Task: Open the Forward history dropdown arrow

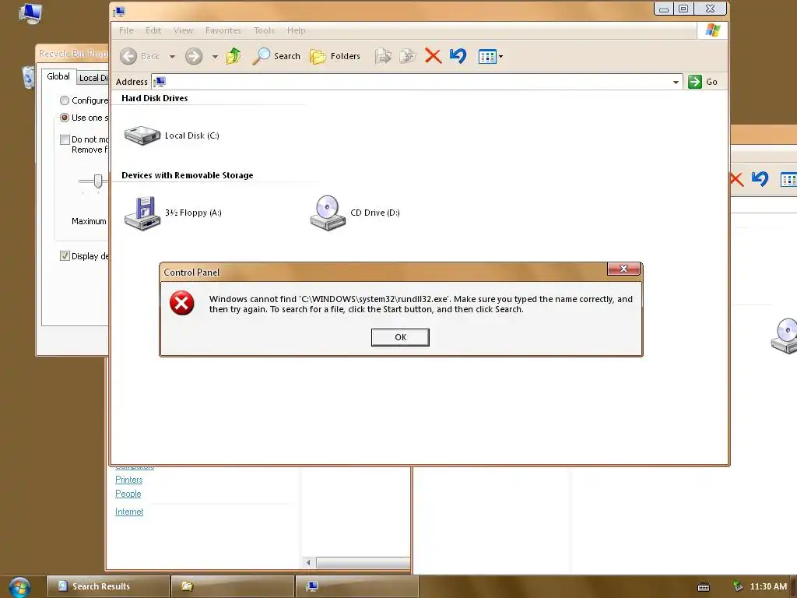Action: tap(215, 56)
